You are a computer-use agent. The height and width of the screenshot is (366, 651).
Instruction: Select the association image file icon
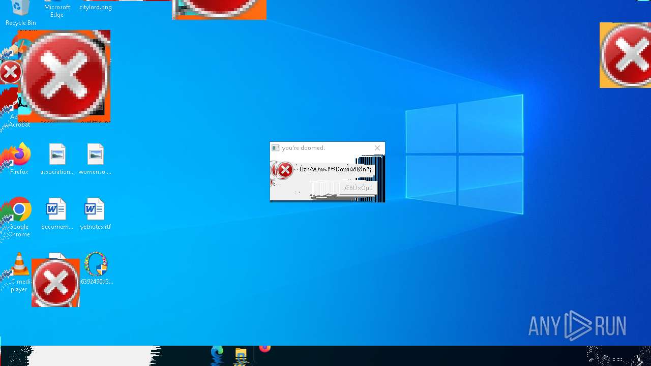click(x=57, y=160)
